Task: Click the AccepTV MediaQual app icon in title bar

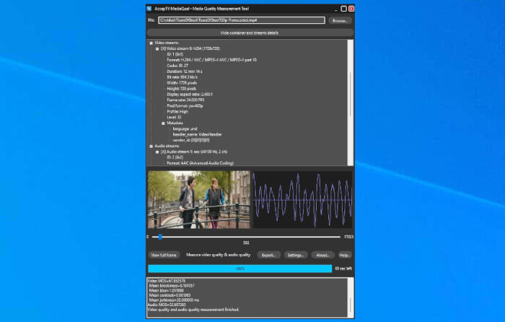Action: click(149, 9)
